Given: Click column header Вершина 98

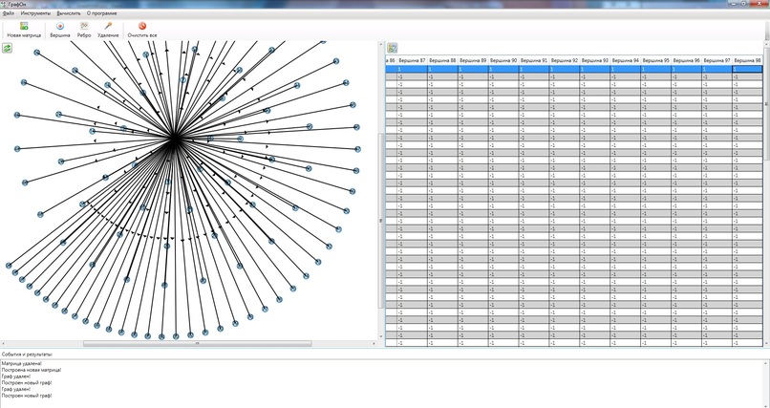Looking at the screenshot, I should [x=747, y=60].
